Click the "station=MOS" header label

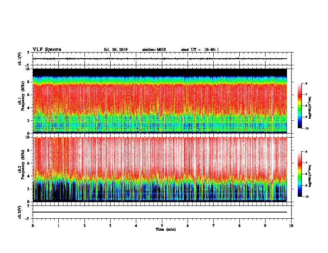(x=154, y=50)
